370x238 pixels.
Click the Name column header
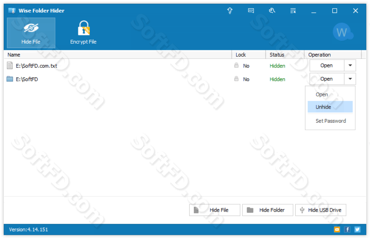(x=118, y=55)
